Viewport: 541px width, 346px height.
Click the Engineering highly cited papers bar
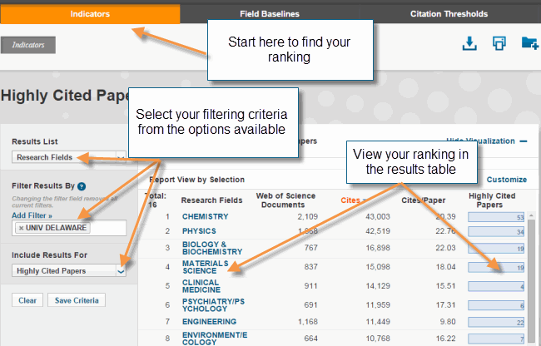point(496,323)
